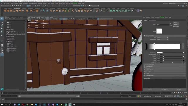Click the undo arrow icon

click(x=19, y=6)
